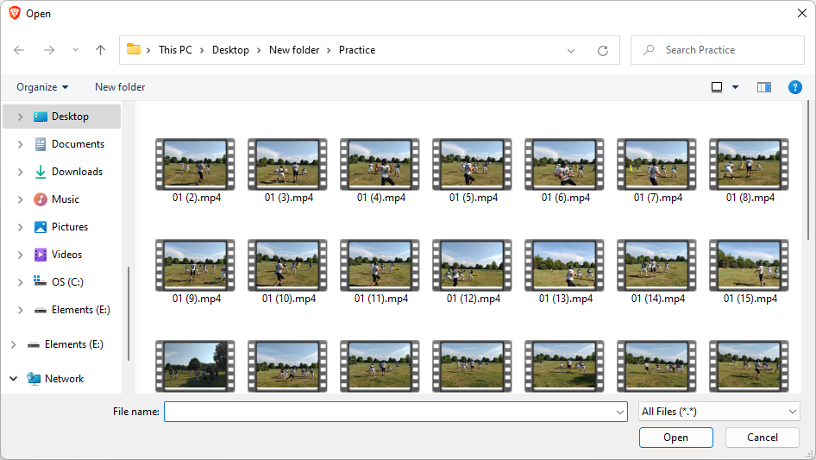The image size is (816, 460).
Task: Click the Search Practice field
Action: coord(718,50)
